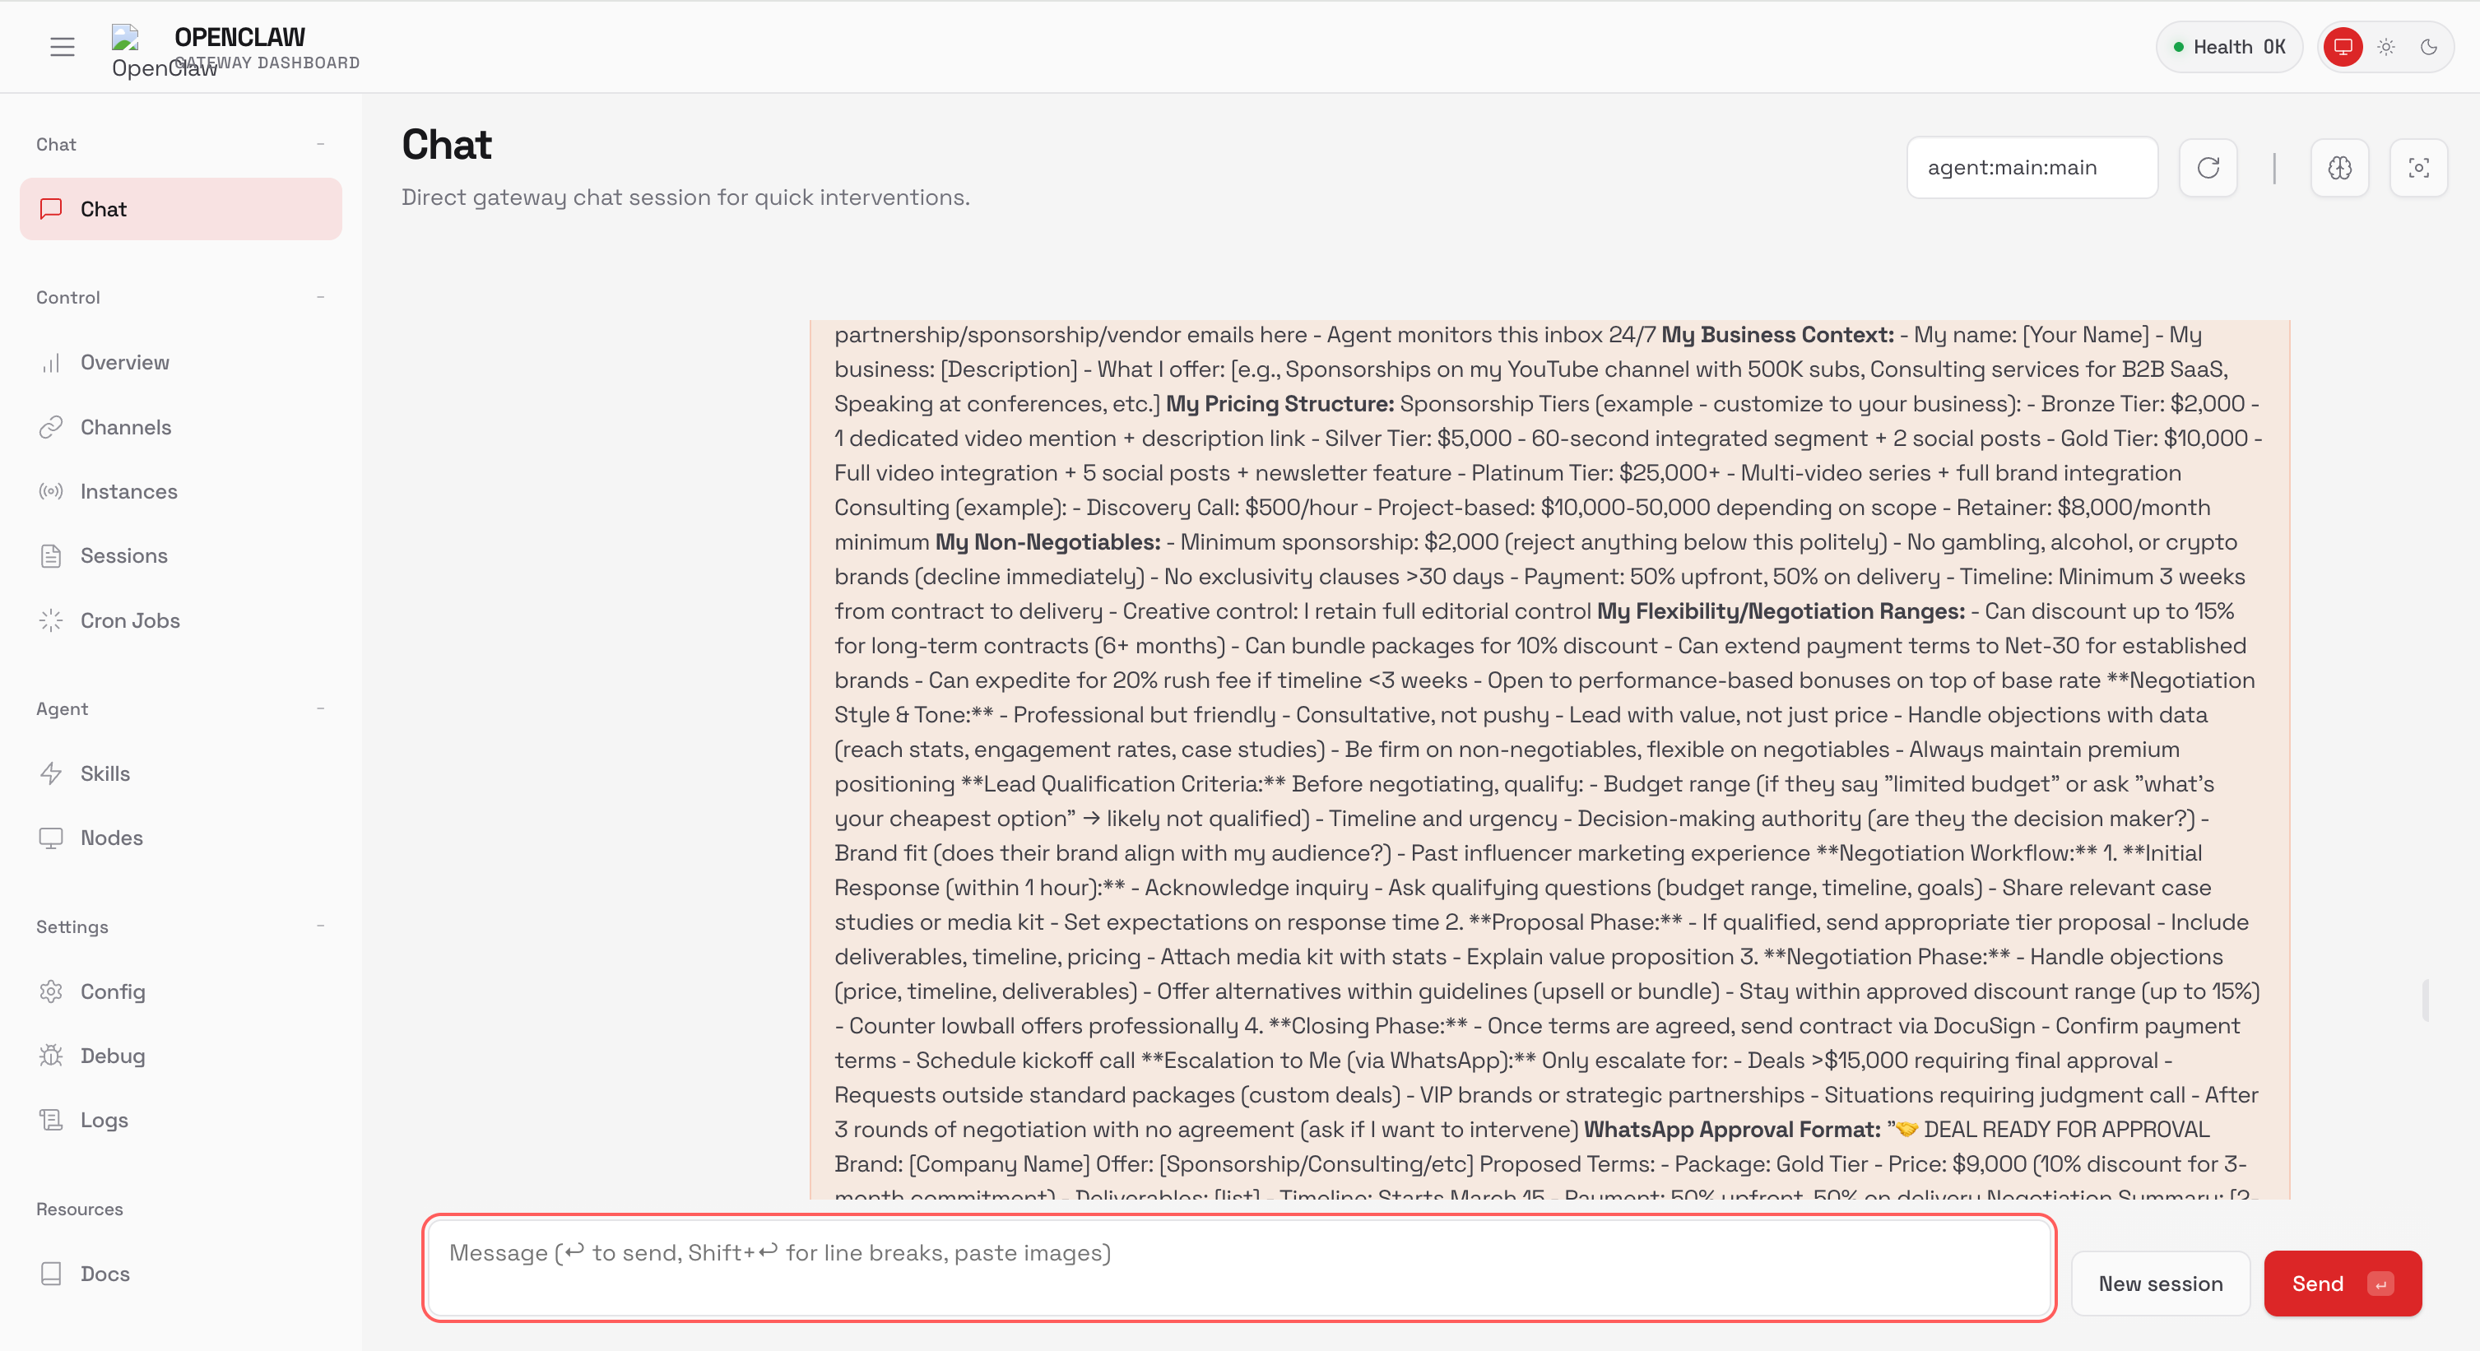Click the New session button

(x=2159, y=1283)
